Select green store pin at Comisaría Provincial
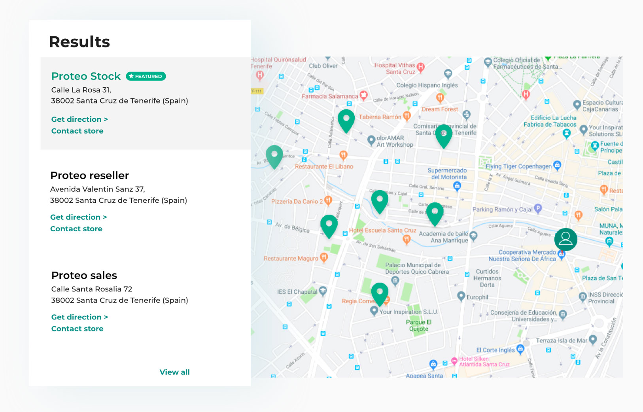 coord(444,136)
